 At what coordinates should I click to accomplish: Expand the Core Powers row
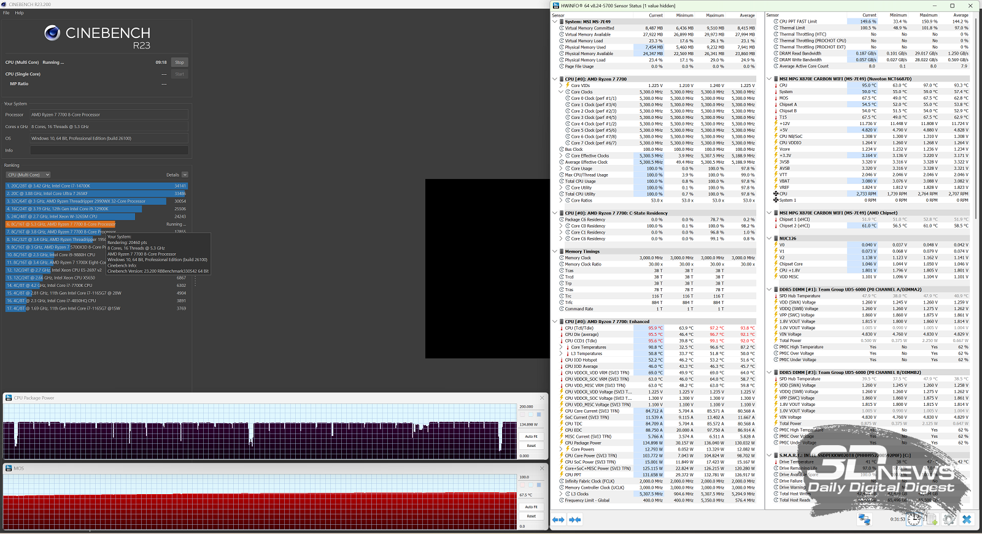(561, 449)
